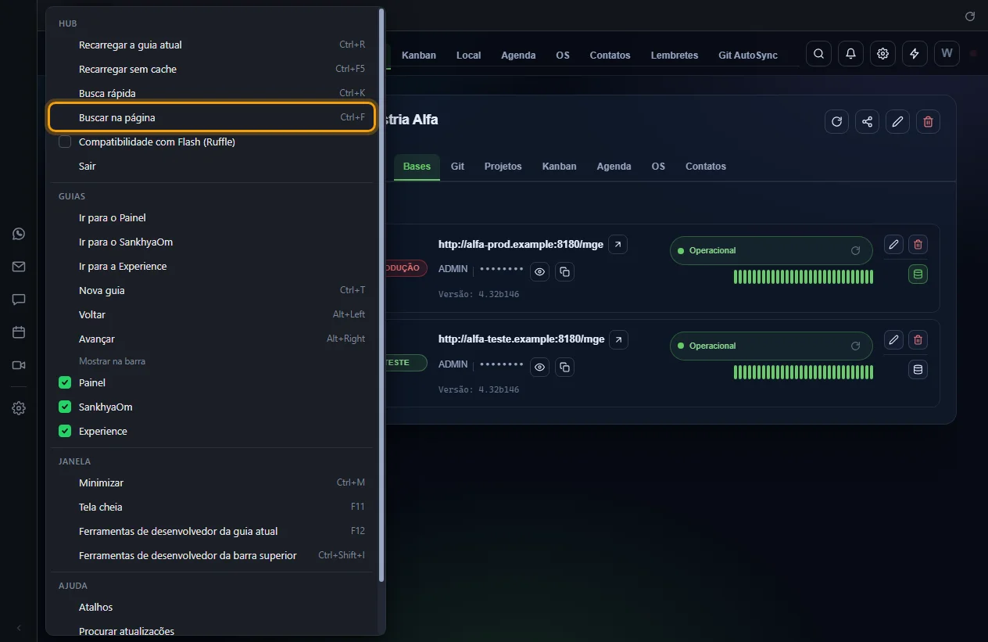
Task: Open the notifications bell icon
Action: (x=850, y=54)
